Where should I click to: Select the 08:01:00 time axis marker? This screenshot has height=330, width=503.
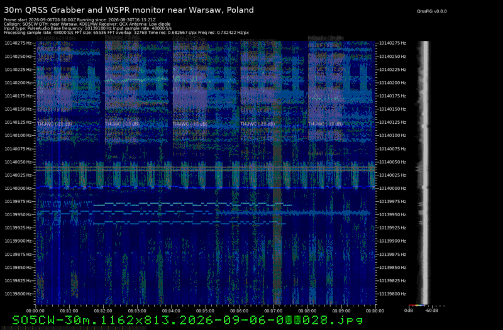pyautogui.click(x=69, y=311)
